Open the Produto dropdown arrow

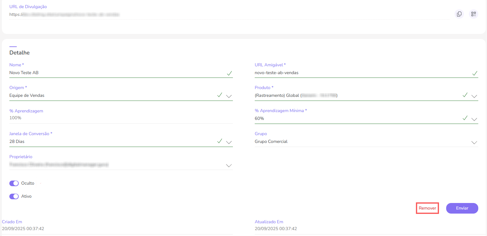[474, 96]
